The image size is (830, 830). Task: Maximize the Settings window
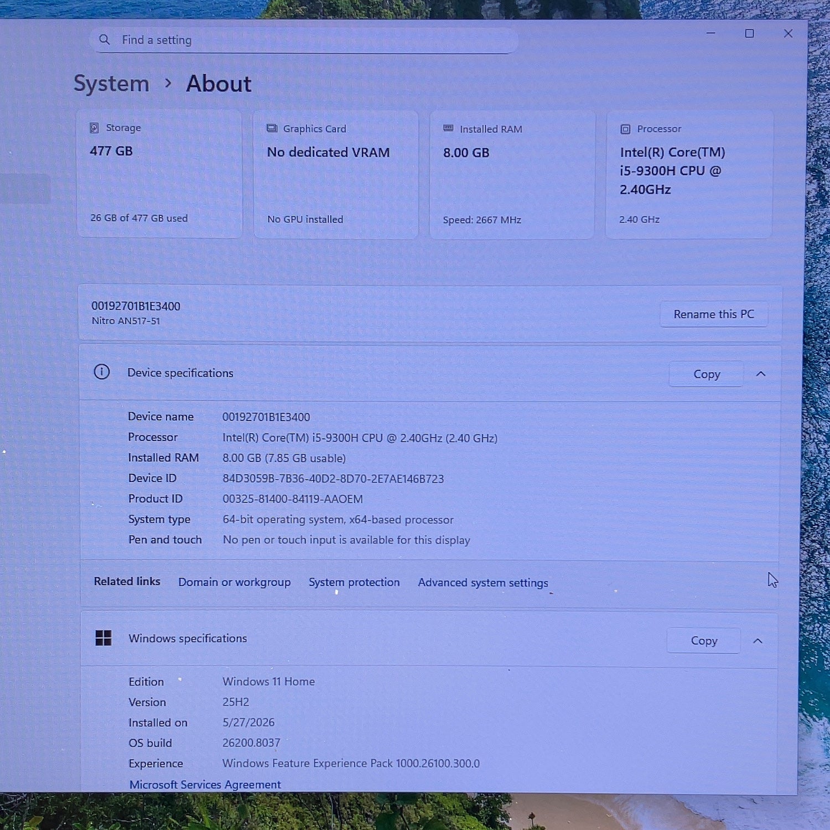(x=749, y=34)
